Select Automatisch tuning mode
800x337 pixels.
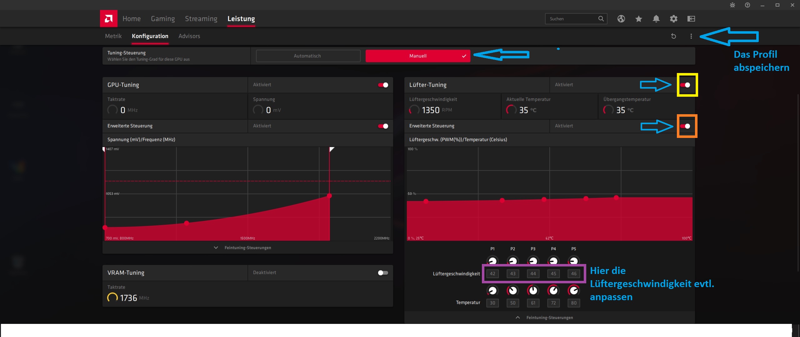click(308, 56)
